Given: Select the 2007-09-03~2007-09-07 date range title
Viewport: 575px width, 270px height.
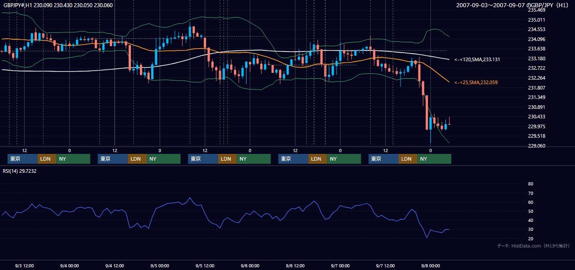Looking at the screenshot, I should click(513, 5).
